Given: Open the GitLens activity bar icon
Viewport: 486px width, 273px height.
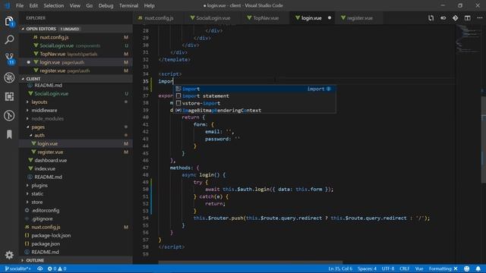Looking at the screenshot, I should (9, 115).
